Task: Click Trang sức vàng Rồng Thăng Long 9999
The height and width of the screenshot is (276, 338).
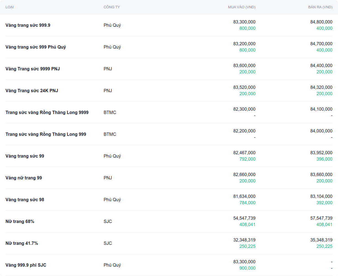Action: (x=47, y=113)
